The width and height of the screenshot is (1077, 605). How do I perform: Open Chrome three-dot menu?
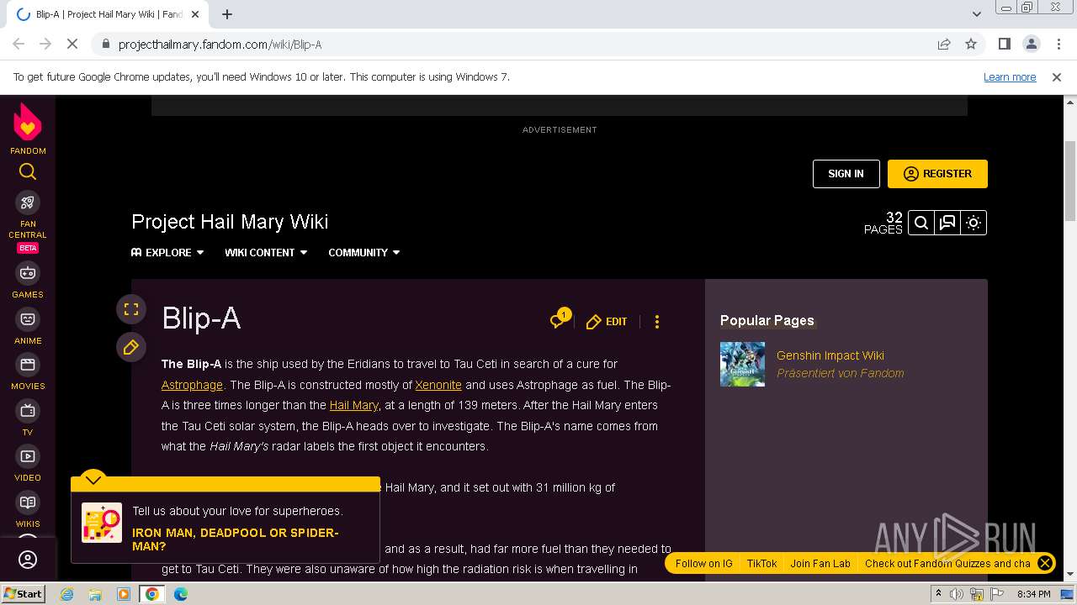[x=1058, y=44]
